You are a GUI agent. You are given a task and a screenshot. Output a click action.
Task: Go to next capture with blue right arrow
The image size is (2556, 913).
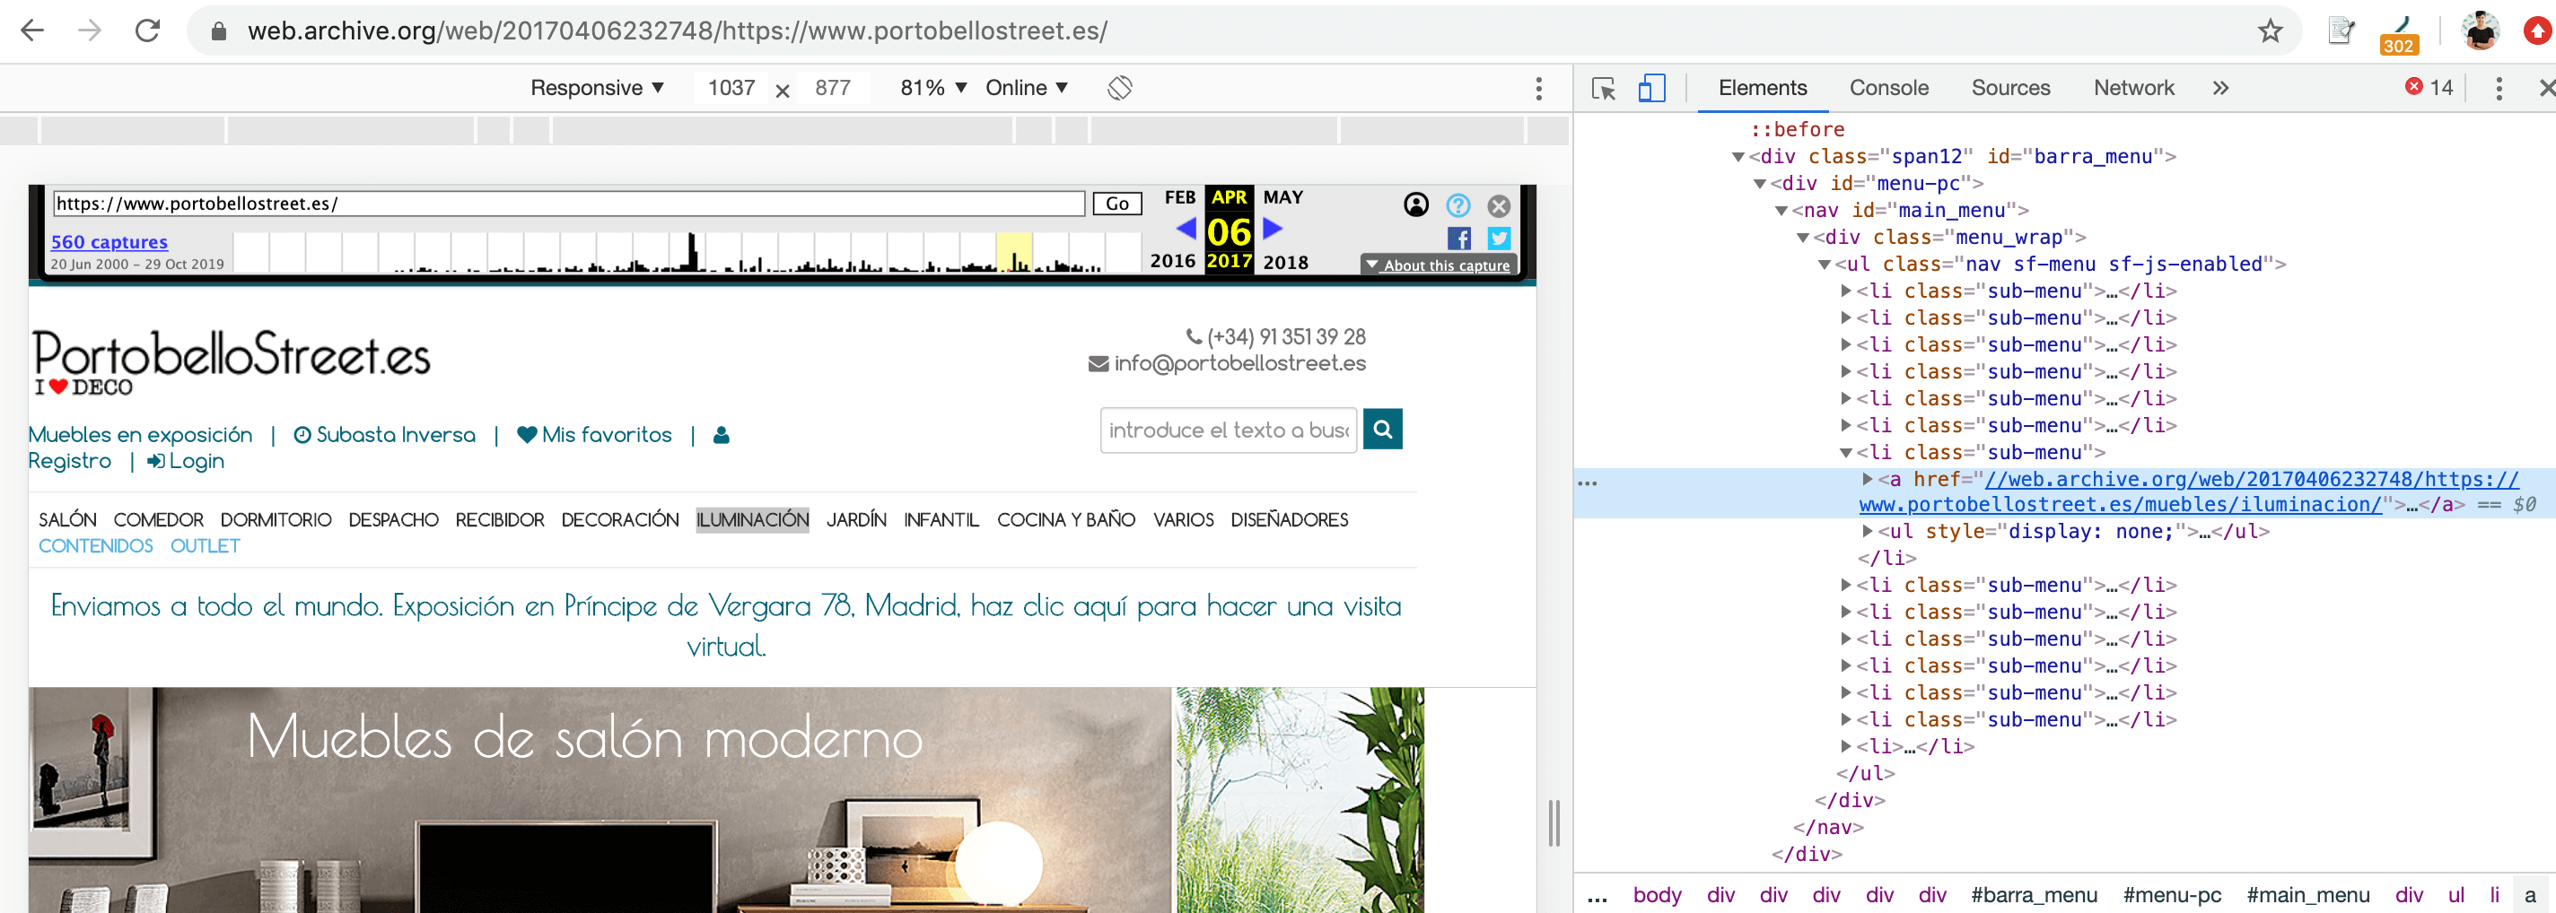[x=1273, y=229]
